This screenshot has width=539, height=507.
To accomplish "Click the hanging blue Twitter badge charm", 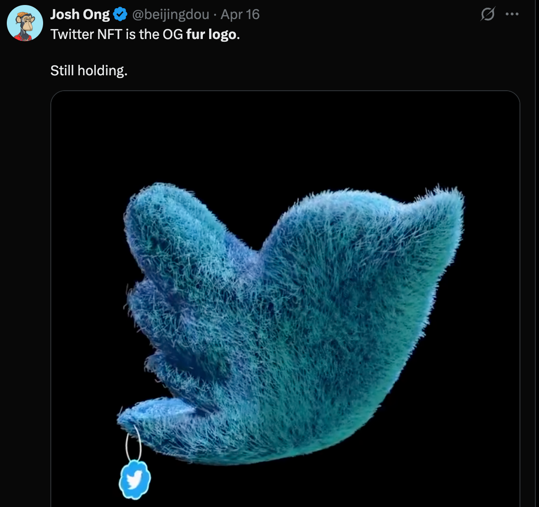I will pyautogui.click(x=135, y=479).
